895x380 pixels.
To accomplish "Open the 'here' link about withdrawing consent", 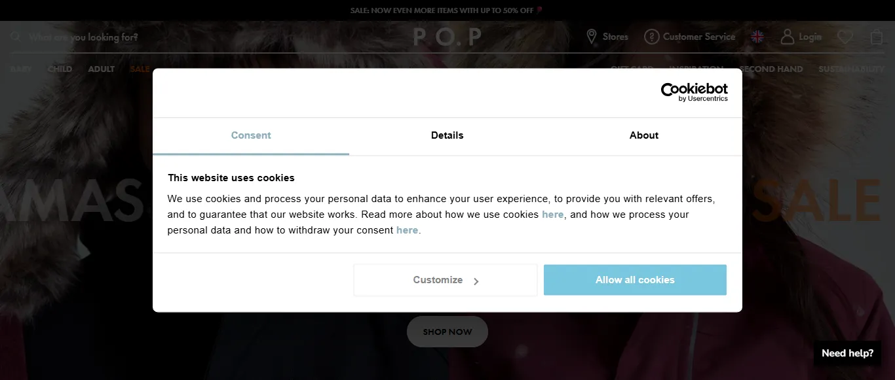I will (x=407, y=230).
